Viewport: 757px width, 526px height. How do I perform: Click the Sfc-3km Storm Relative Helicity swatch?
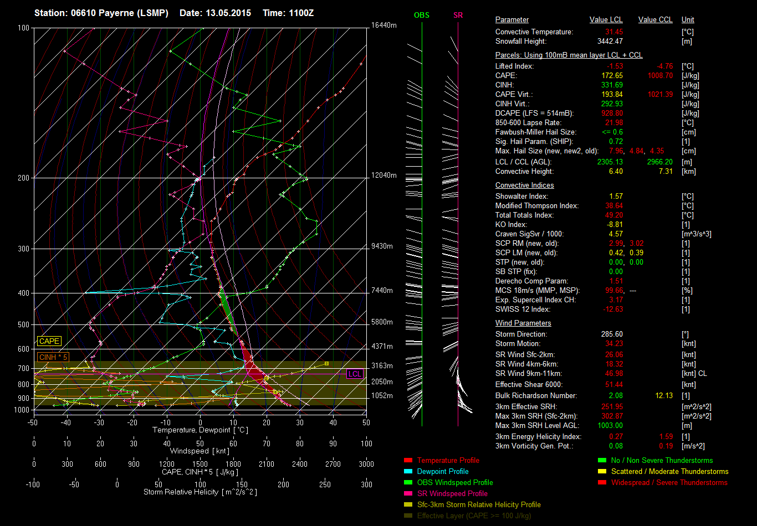(408, 505)
